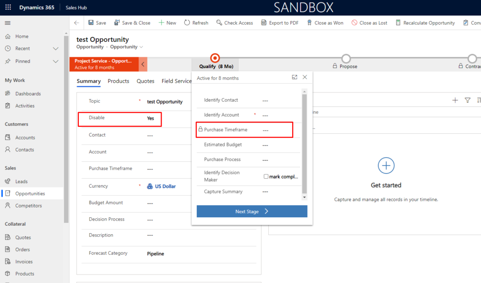The height and width of the screenshot is (283, 481).
Task: Click the Budget Amount field
Action: [169, 203]
